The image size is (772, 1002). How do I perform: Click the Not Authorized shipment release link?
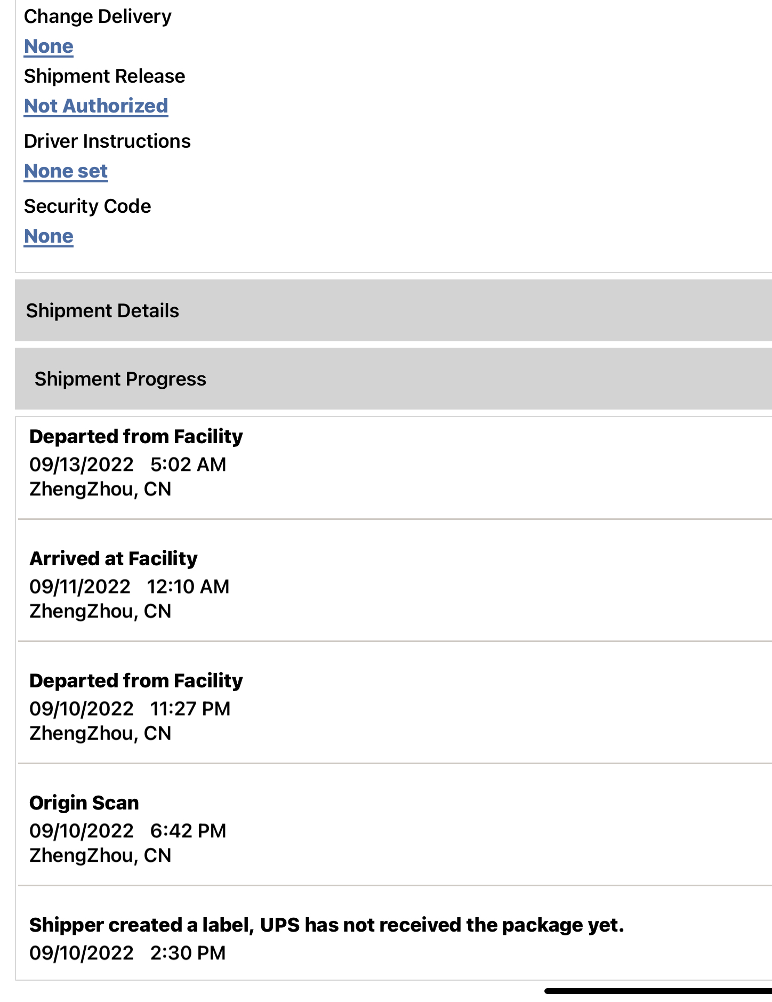pyautogui.click(x=96, y=106)
